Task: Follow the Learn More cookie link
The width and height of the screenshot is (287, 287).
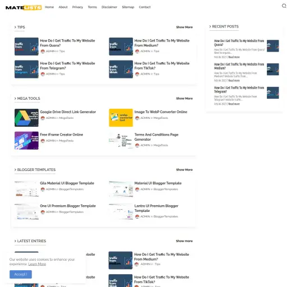Action: pos(37,264)
